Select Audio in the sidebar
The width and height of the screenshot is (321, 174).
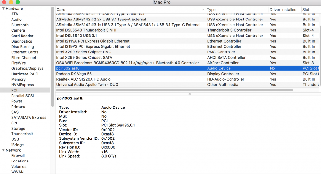pos(16,20)
